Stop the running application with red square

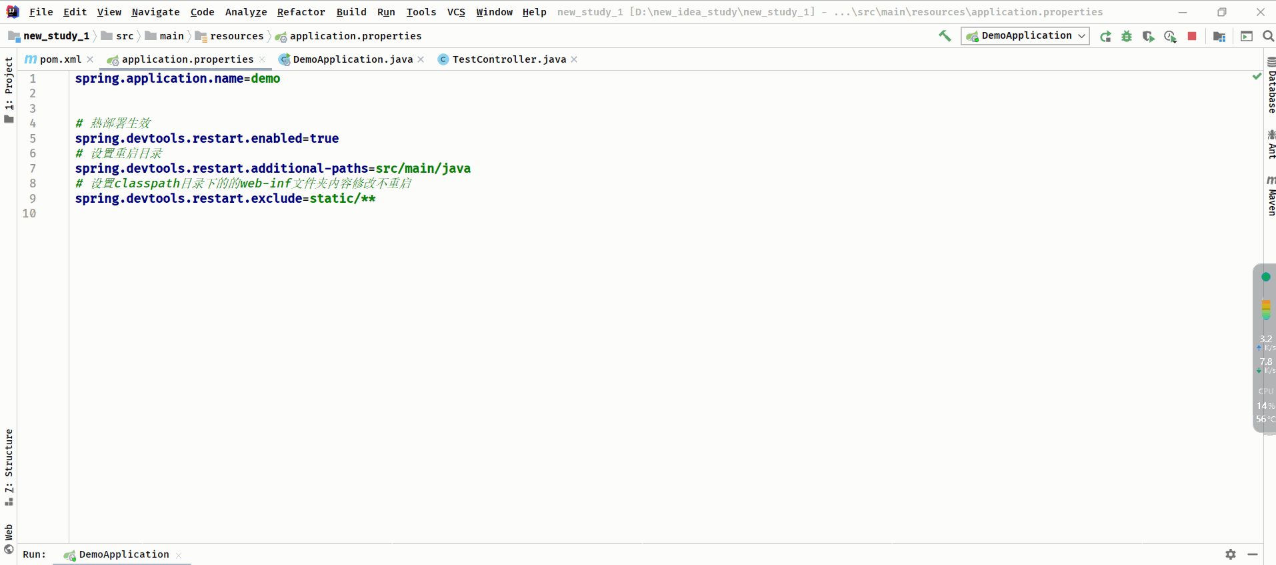click(1192, 36)
